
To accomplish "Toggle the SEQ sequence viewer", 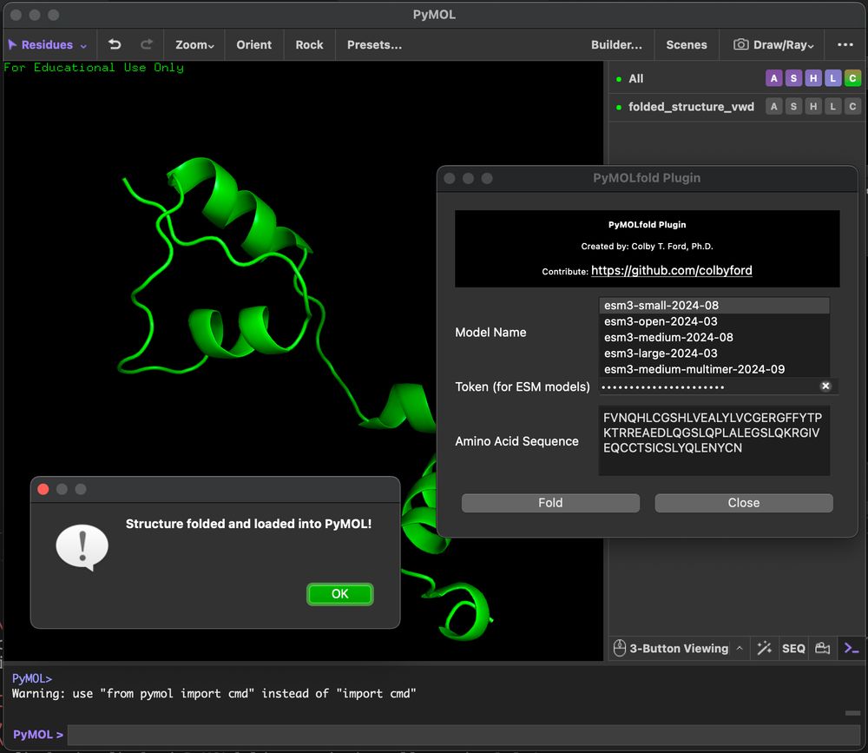I will pyautogui.click(x=793, y=648).
